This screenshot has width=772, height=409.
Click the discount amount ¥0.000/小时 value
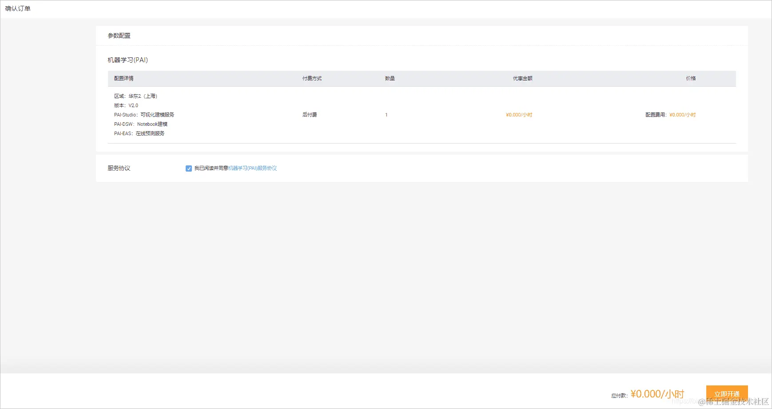coord(519,115)
